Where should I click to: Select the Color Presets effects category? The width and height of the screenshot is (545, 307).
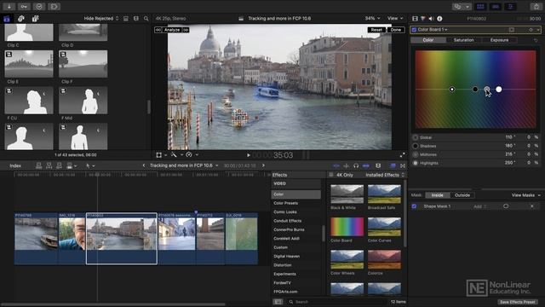(286, 203)
